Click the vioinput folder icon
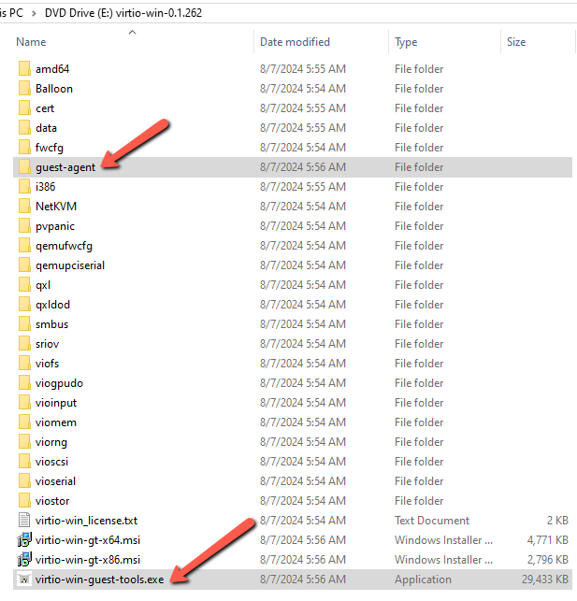 (x=24, y=403)
